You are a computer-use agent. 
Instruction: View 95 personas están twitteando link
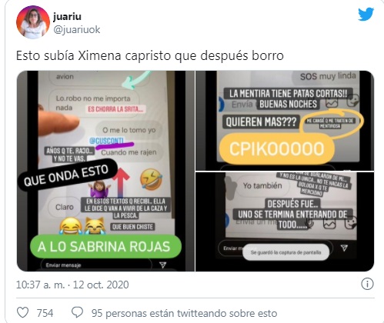pos(184,313)
